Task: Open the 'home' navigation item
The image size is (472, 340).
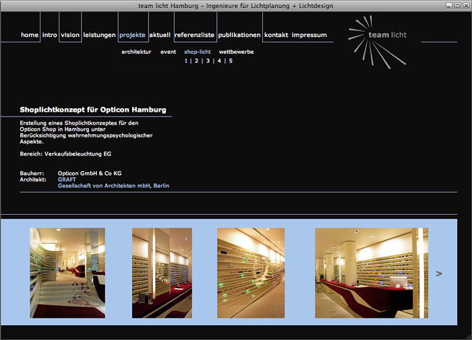Action: coord(30,35)
